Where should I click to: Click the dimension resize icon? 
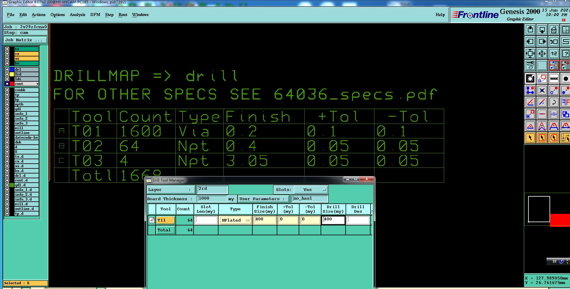(x=554, y=114)
